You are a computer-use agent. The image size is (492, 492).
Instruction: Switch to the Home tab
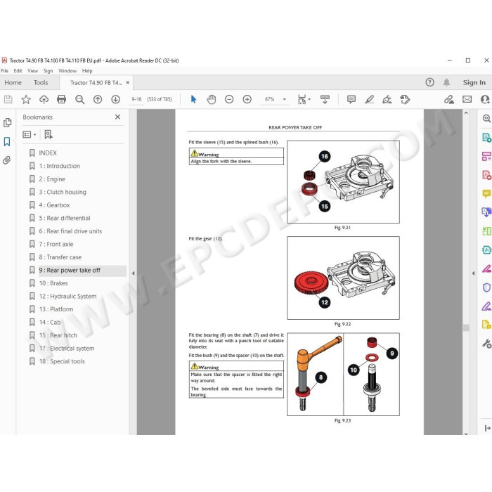click(13, 82)
